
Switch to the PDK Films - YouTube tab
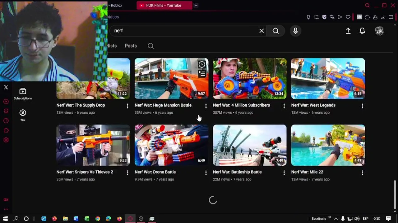click(164, 5)
